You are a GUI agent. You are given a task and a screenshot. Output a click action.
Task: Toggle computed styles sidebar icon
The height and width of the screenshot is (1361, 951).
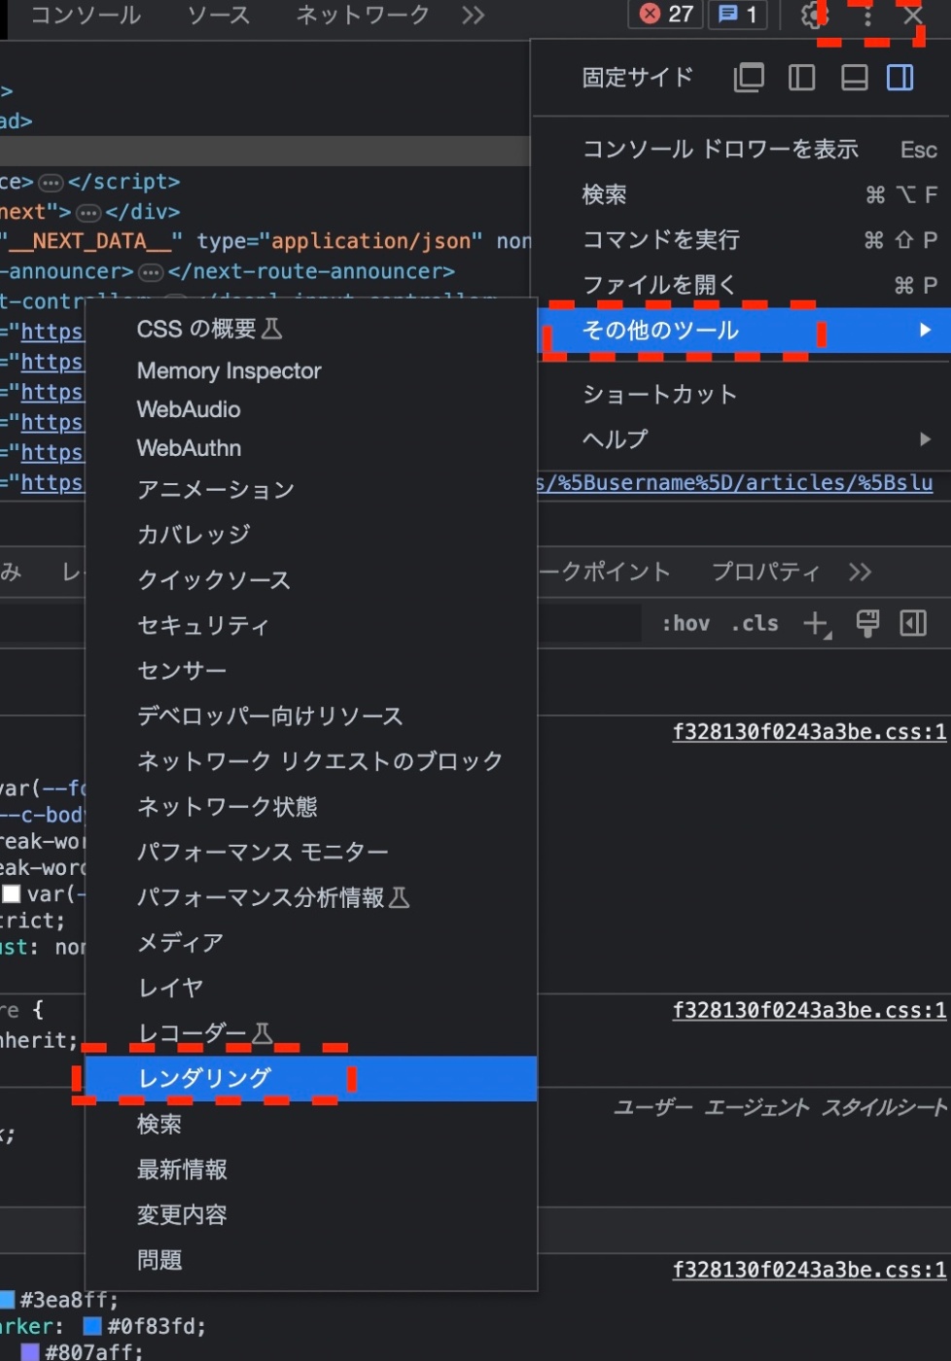[x=913, y=623]
